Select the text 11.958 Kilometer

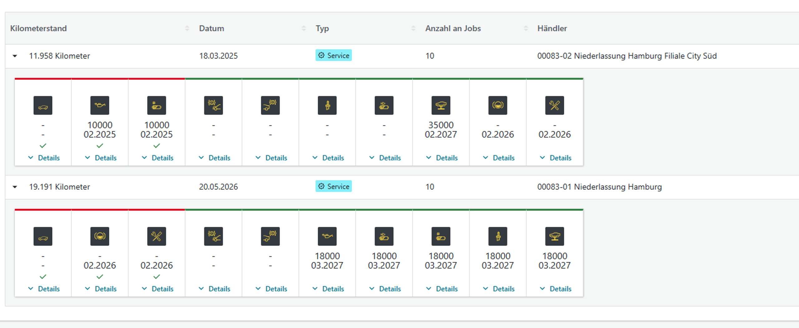click(59, 56)
